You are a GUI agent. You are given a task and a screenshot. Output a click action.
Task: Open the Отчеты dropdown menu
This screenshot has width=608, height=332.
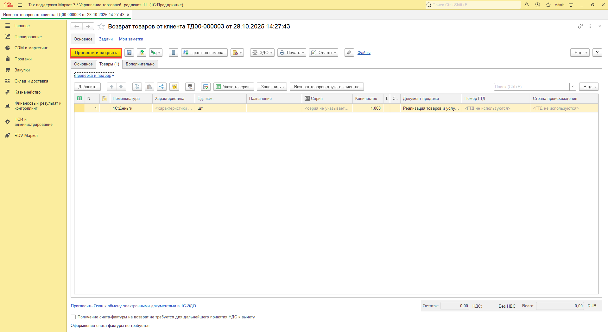pos(324,52)
